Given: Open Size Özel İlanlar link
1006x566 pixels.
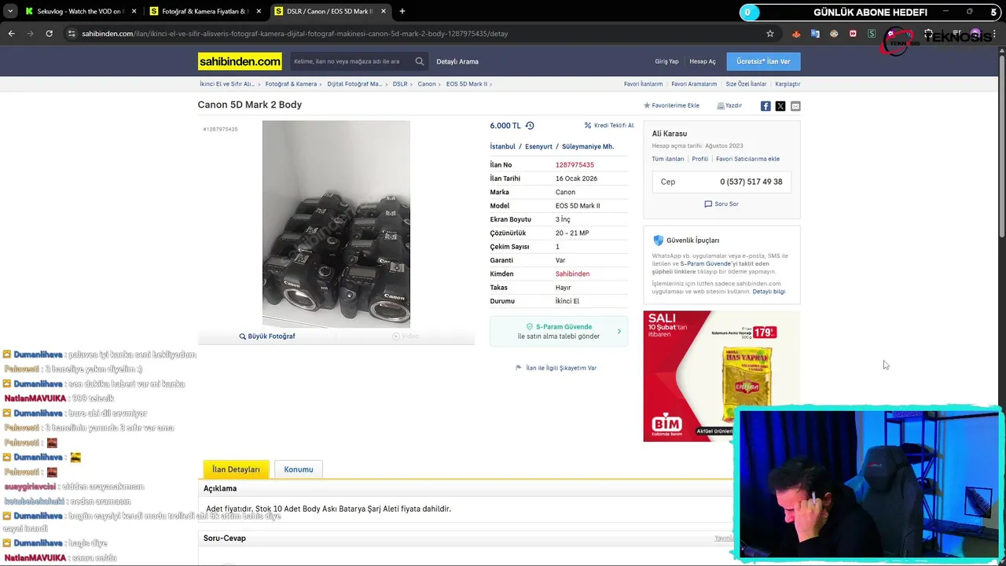Looking at the screenshot, I should (746, 84).
